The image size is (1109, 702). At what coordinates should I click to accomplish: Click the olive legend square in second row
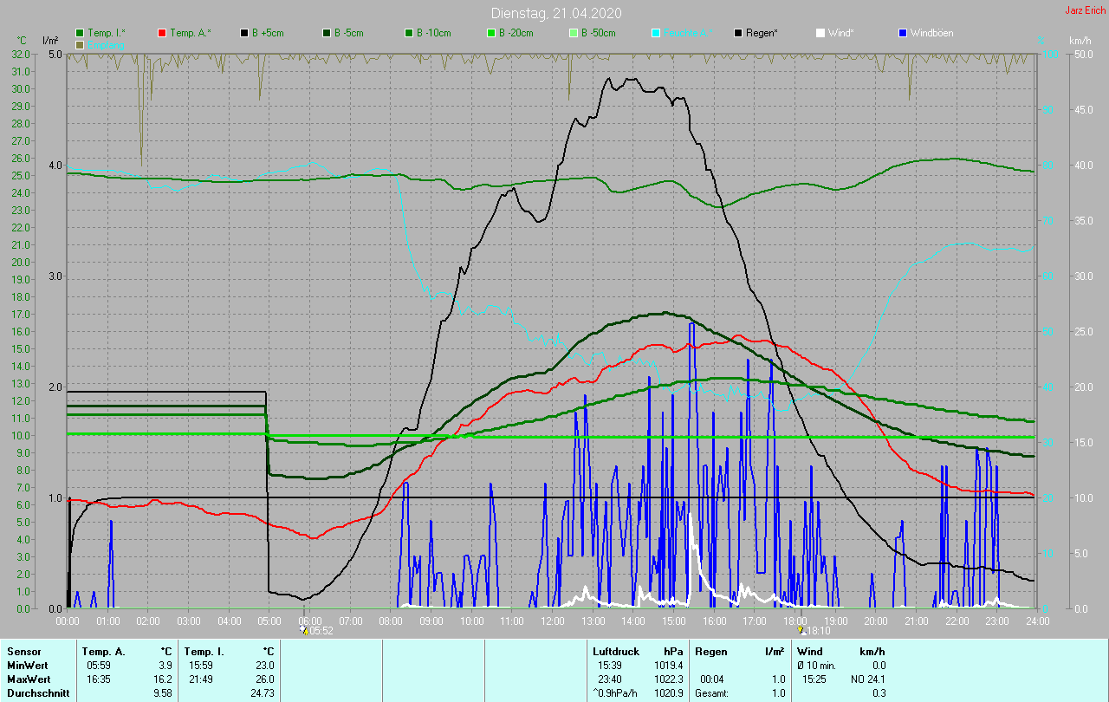(x=80, y=44)
